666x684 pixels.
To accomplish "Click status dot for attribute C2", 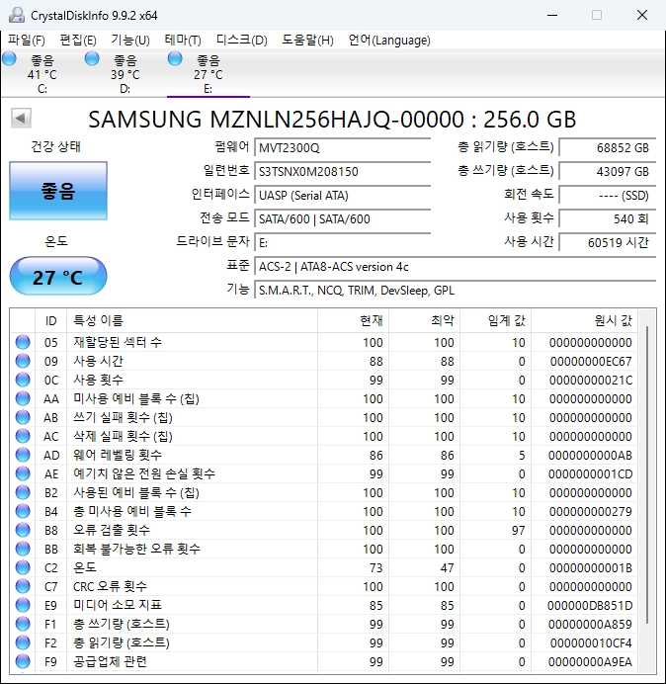I will pyautogui.click(x=23, y=567).
